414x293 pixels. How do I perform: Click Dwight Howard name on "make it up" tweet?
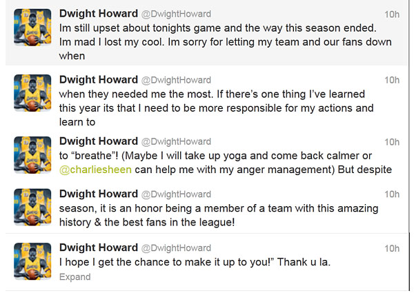click(x=99, y=247)
